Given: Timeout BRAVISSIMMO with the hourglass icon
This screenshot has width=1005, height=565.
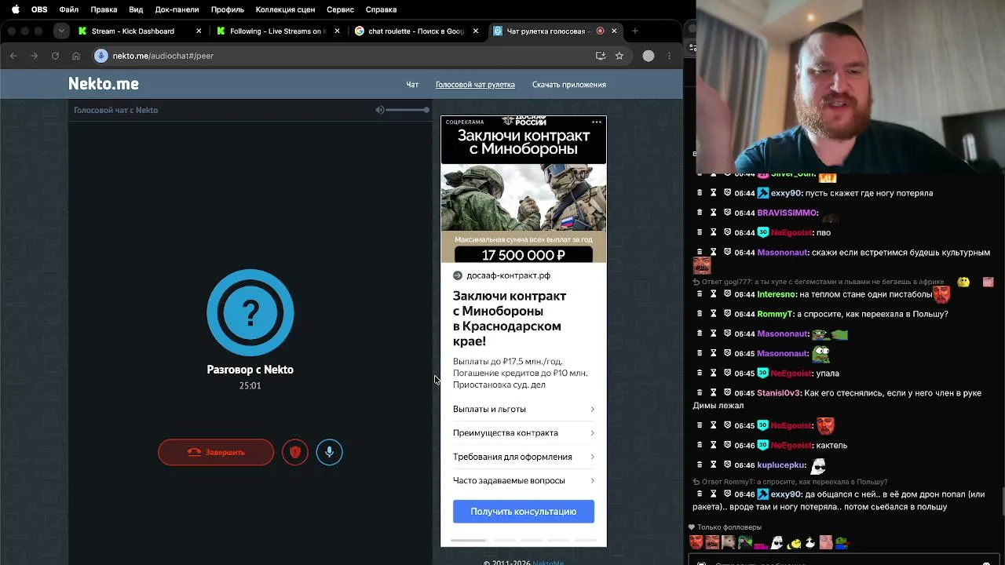Looking at the screenshot, I should 714,213.
